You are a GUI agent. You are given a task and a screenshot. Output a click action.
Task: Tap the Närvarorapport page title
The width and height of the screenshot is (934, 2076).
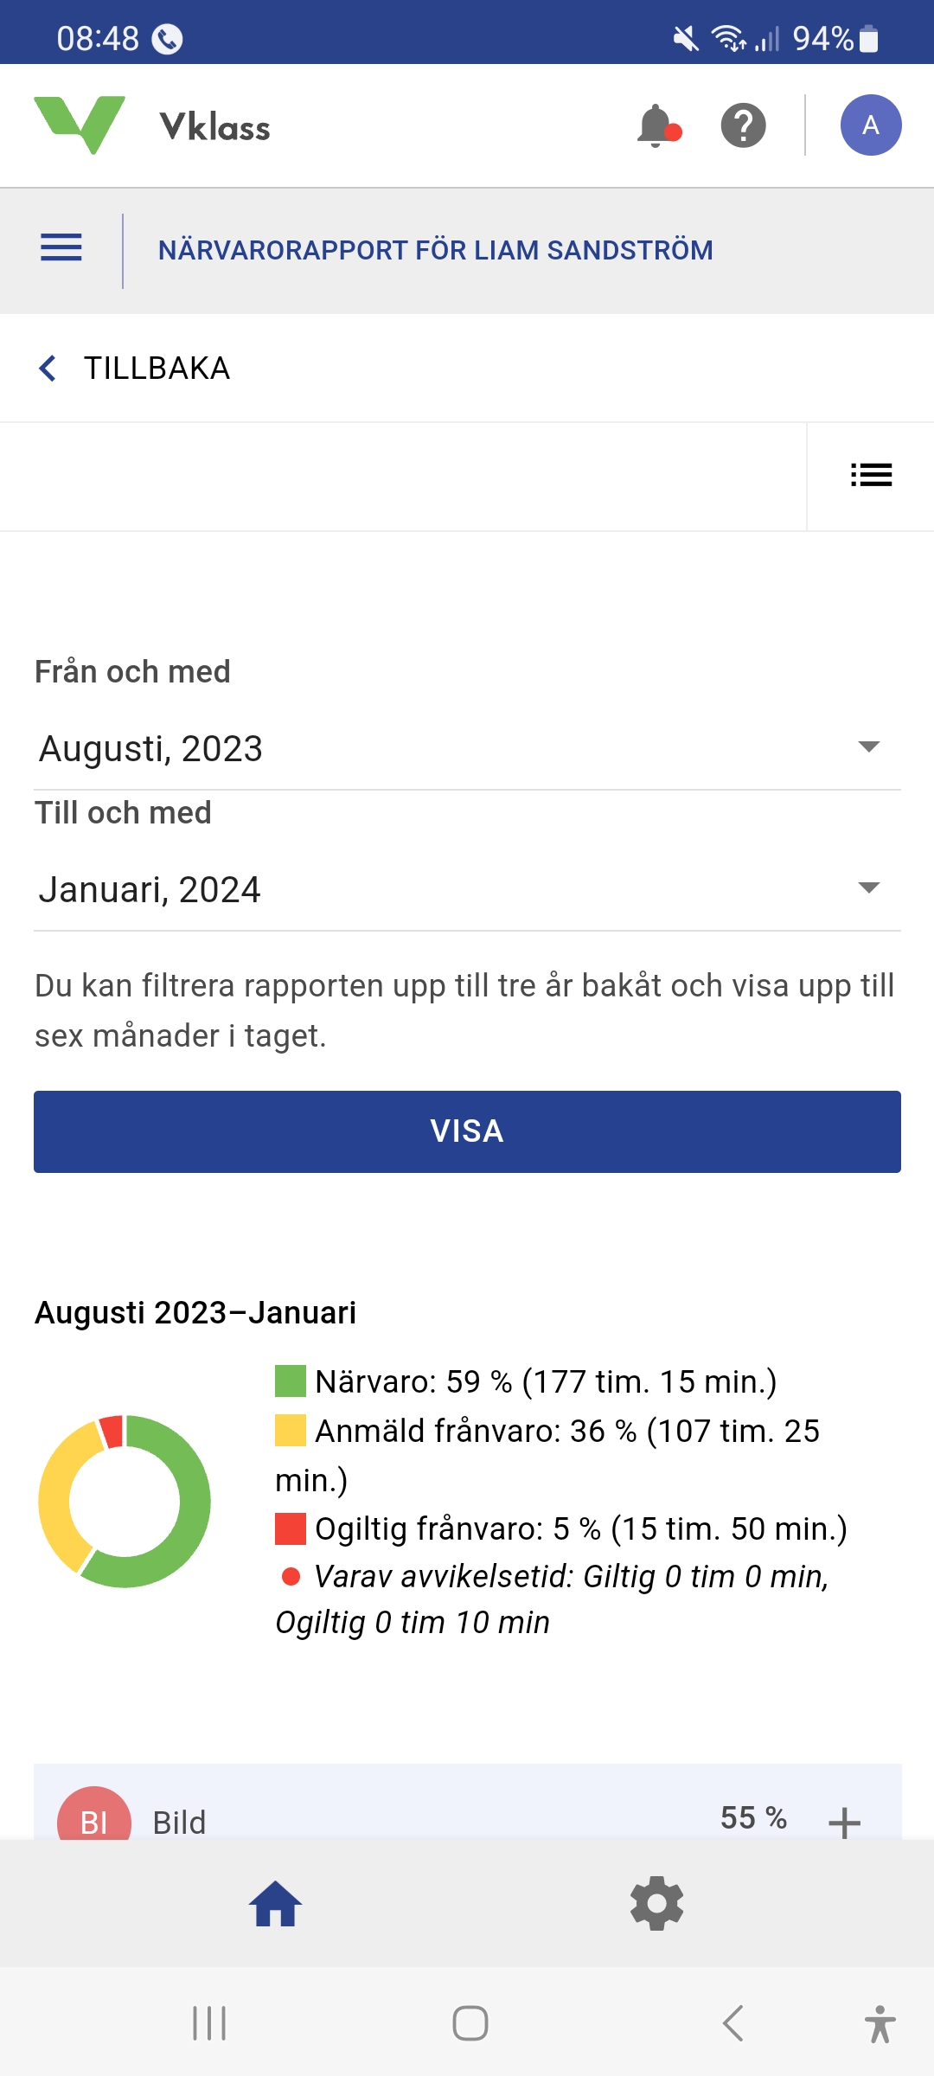click(x=435, y=250)
